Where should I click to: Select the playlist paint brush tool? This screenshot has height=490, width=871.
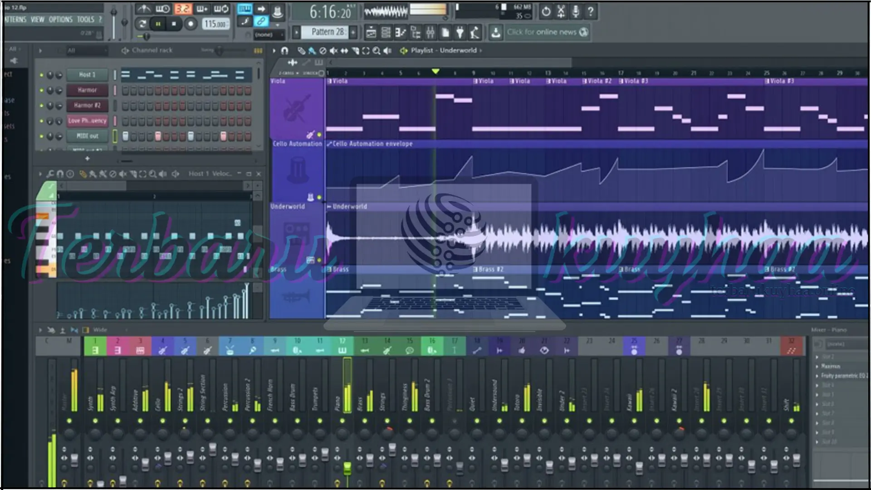coord(312,50)
